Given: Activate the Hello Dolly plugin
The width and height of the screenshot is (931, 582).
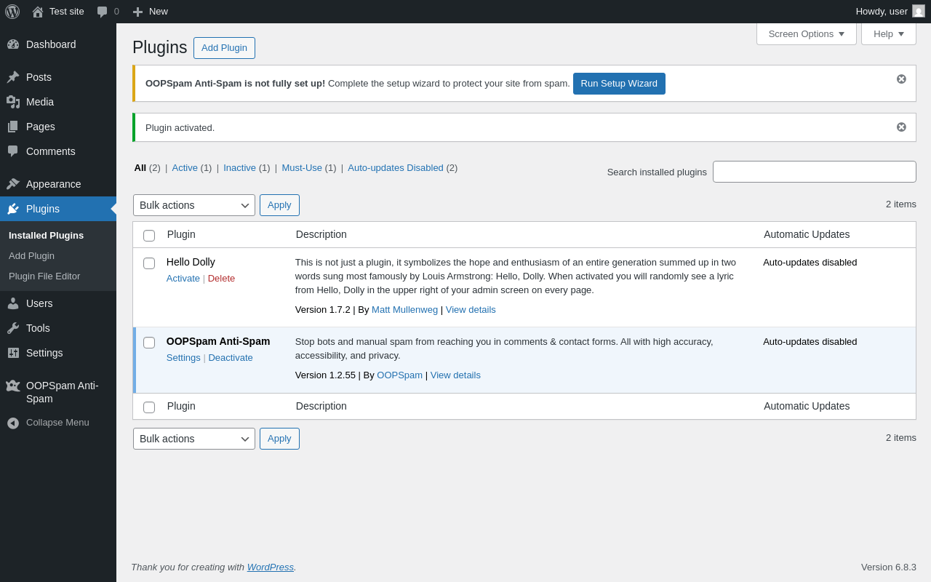Looking at the screenshot, I should pos(183,279).
